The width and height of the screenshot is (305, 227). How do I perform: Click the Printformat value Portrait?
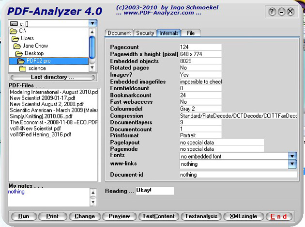coord(200,135)
